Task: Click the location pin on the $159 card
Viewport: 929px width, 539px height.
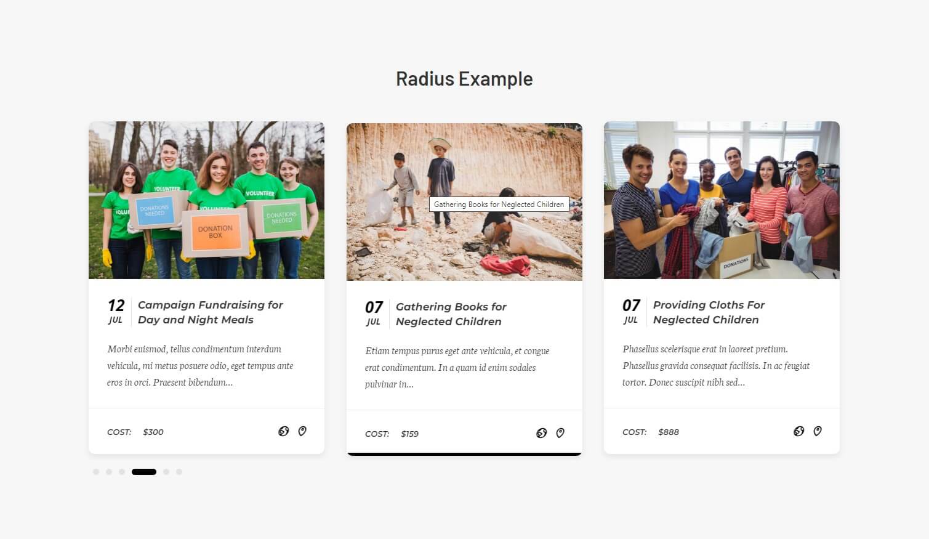Action: tap(560, 433)
